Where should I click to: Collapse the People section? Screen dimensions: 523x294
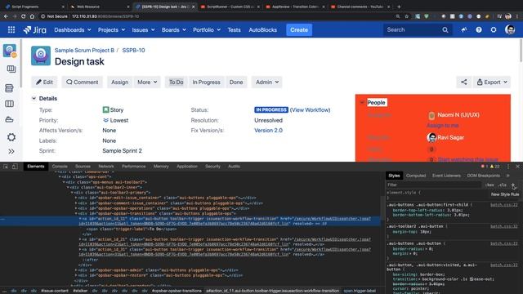tap(362, 103)
